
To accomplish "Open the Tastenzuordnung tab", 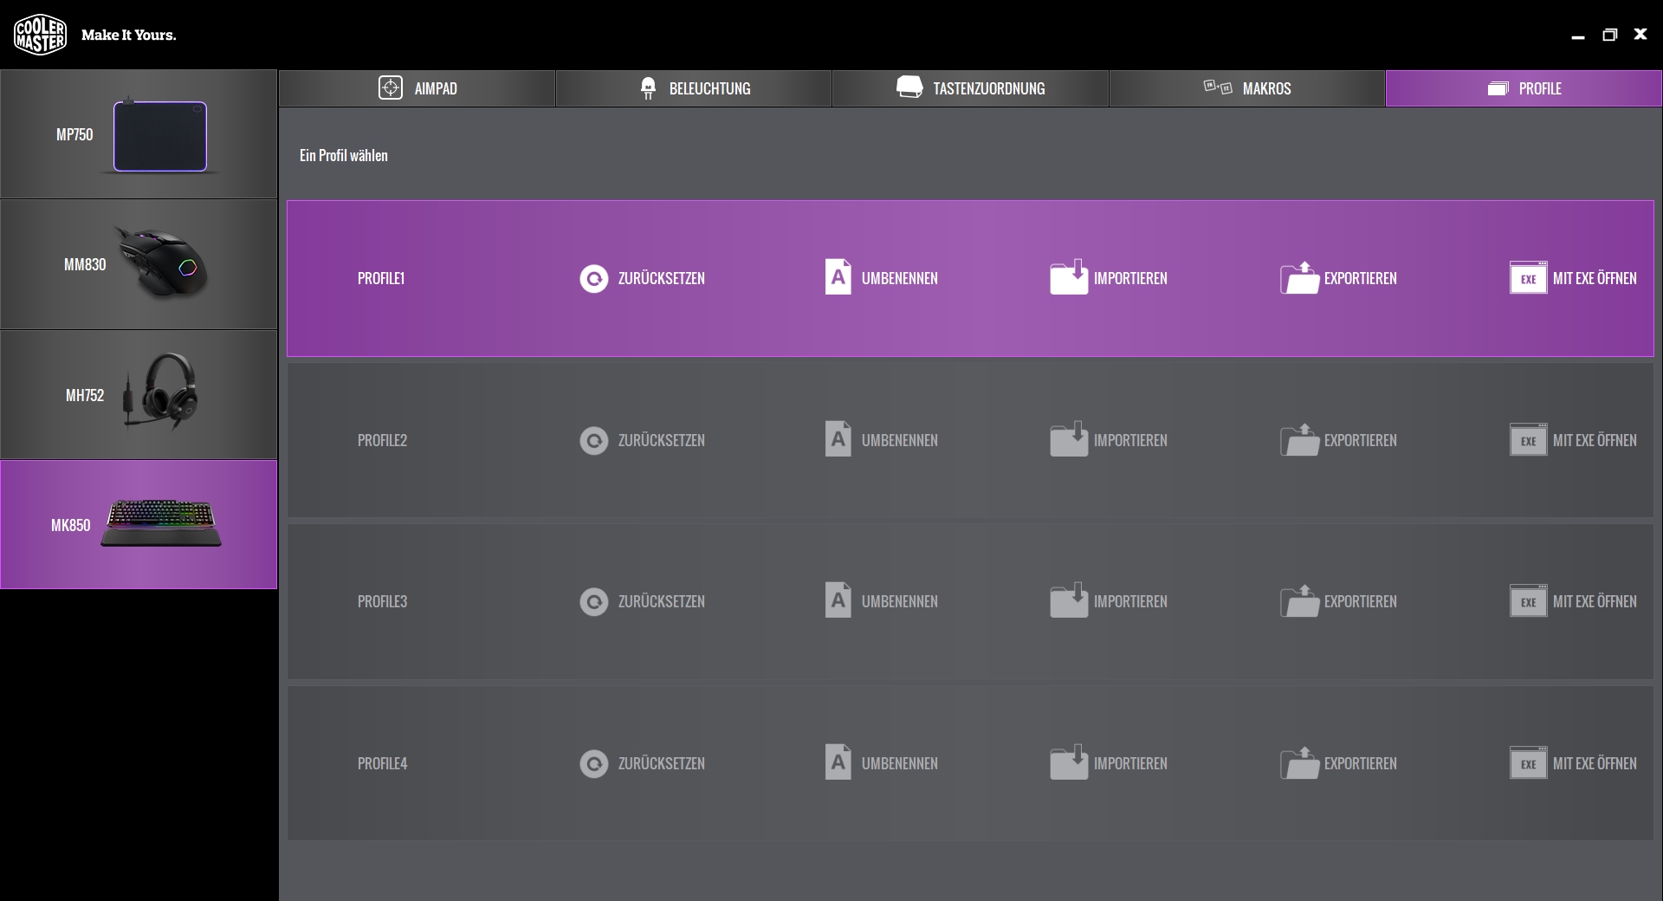I will [x=970, y=88].
